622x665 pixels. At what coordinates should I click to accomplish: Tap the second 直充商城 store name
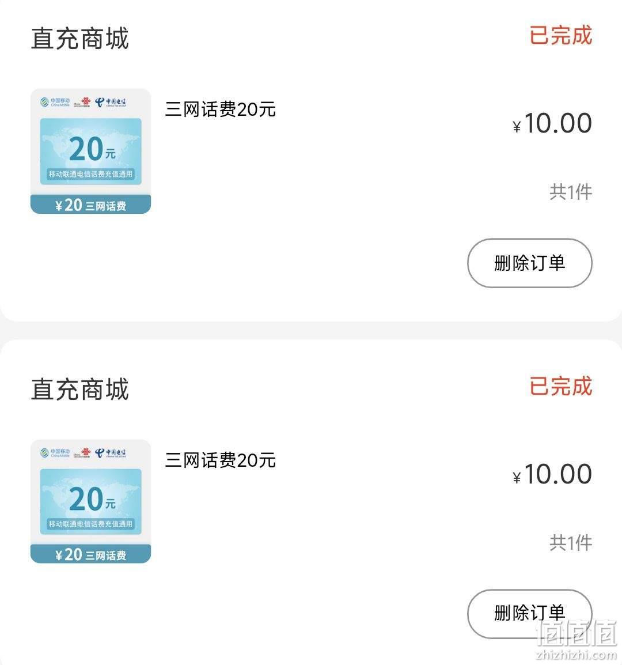coord(79,390)
